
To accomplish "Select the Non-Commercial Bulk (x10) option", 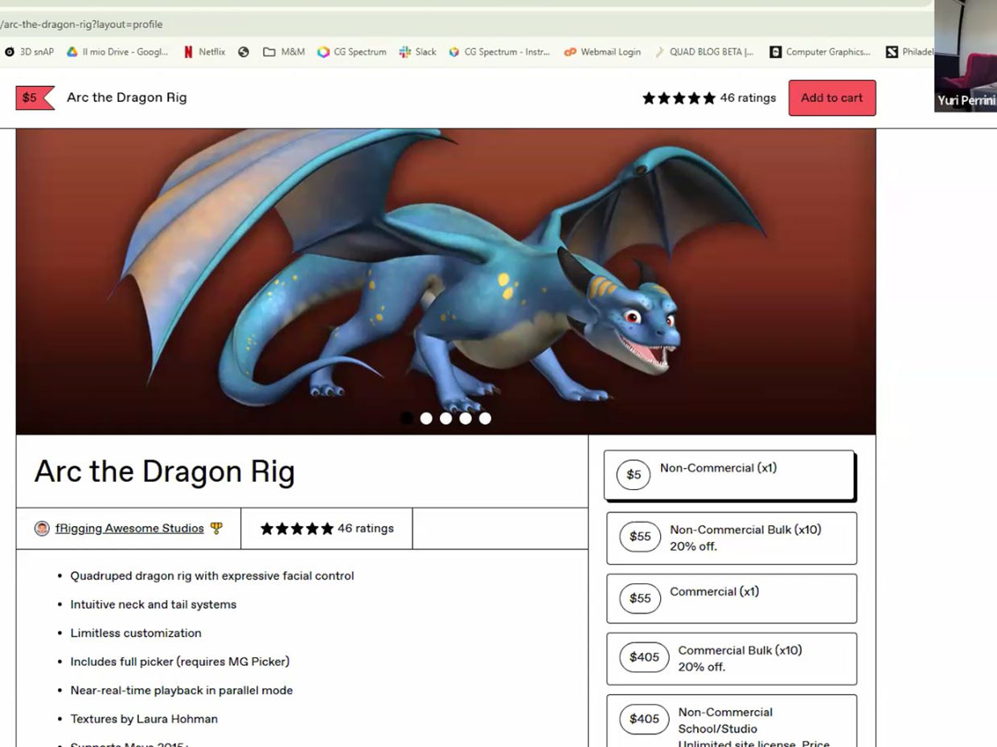I will coord(731,538).
